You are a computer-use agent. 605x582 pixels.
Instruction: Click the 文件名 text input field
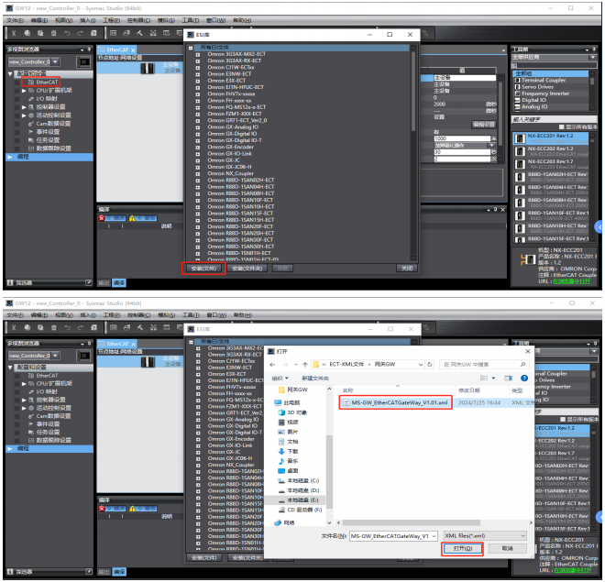[x=390, y=536]
